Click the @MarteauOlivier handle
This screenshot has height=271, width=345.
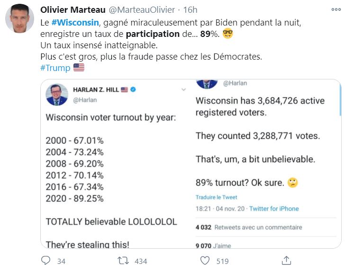tap(142, 9)
